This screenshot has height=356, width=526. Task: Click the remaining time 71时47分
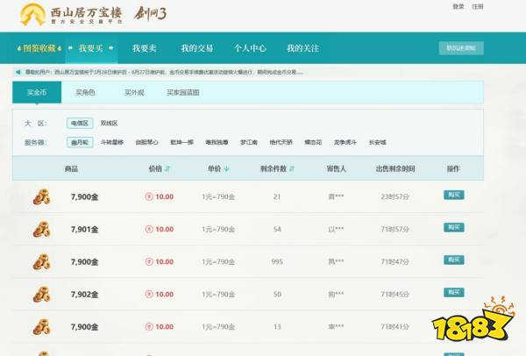[x=394, y=261]
